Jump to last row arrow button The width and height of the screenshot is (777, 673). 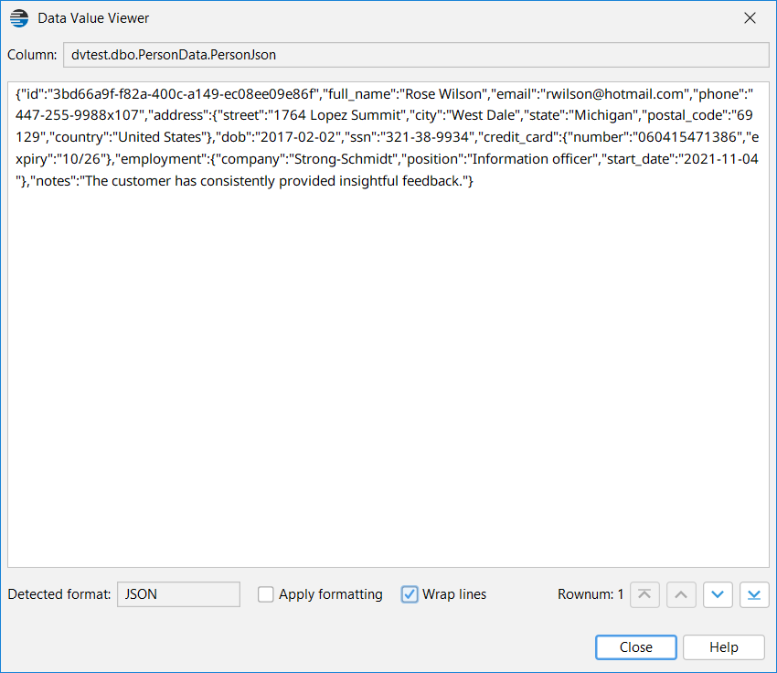click(x=754, y=594)
